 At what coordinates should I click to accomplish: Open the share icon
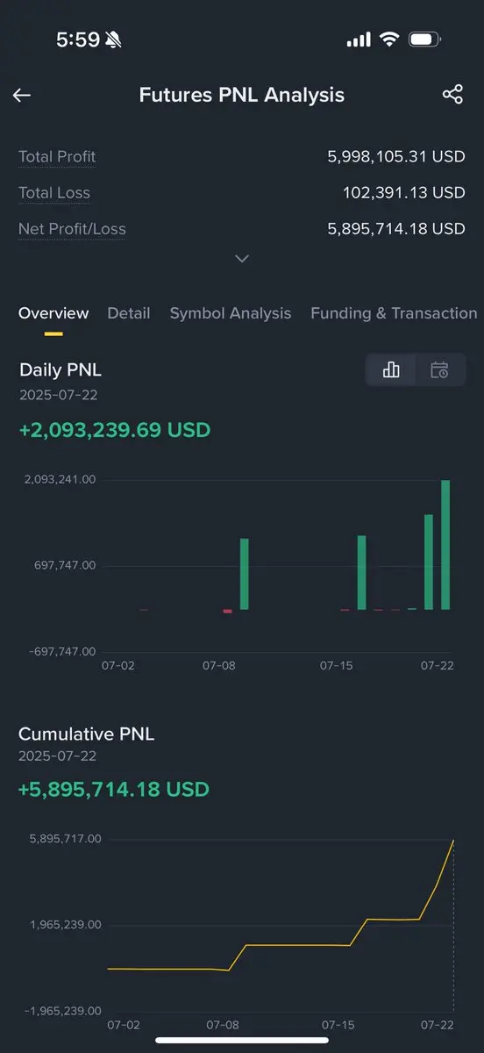[x=452, y=95]
